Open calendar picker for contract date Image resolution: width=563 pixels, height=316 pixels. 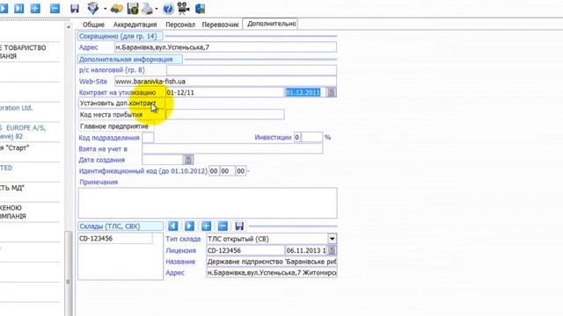(x=331, y=92)
